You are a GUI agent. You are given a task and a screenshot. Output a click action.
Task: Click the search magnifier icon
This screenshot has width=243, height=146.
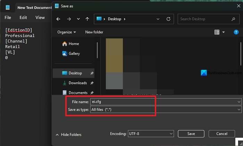pyautogui.click(x=233, y=19)
